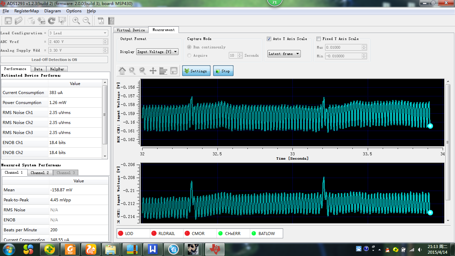Switch to the Virtual Device tab
The height and width of the screenshot is (256, 455).
tap(131, 30)
